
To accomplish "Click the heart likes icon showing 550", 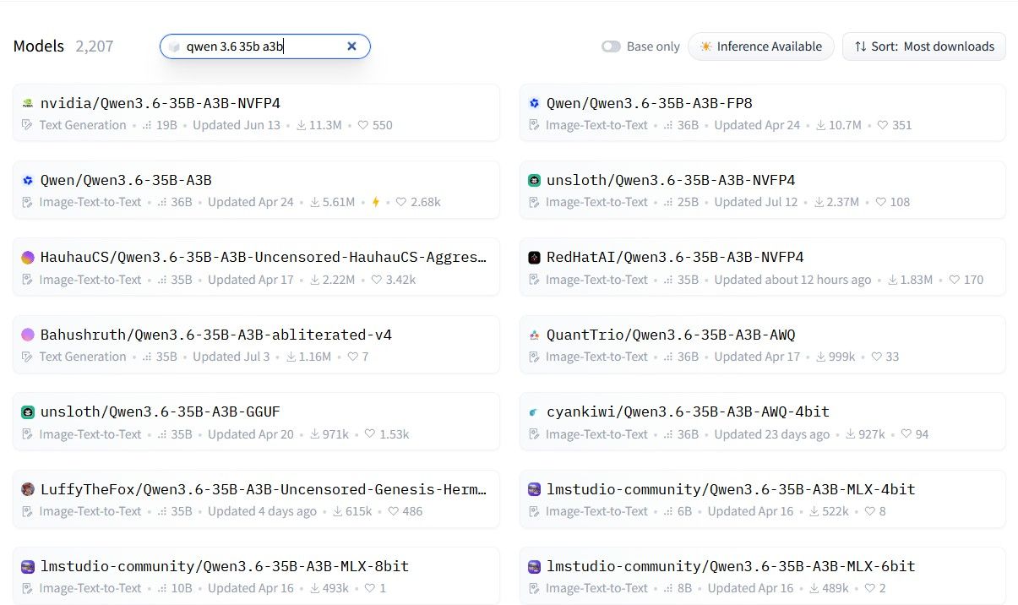I will pyautogui.click(x=363, y=125).
